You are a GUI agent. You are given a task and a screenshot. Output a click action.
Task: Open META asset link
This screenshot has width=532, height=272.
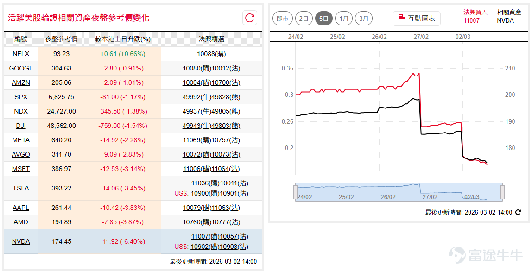(x=21, y=140)
